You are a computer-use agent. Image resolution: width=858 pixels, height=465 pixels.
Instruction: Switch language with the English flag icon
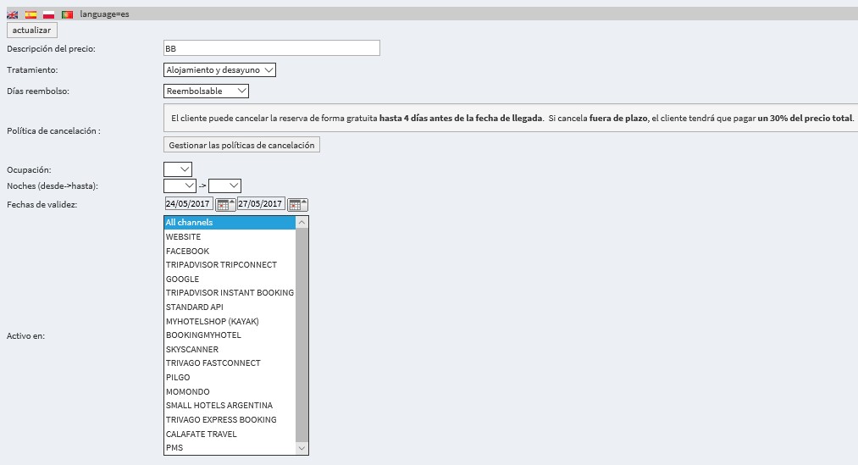pos(12,14)
